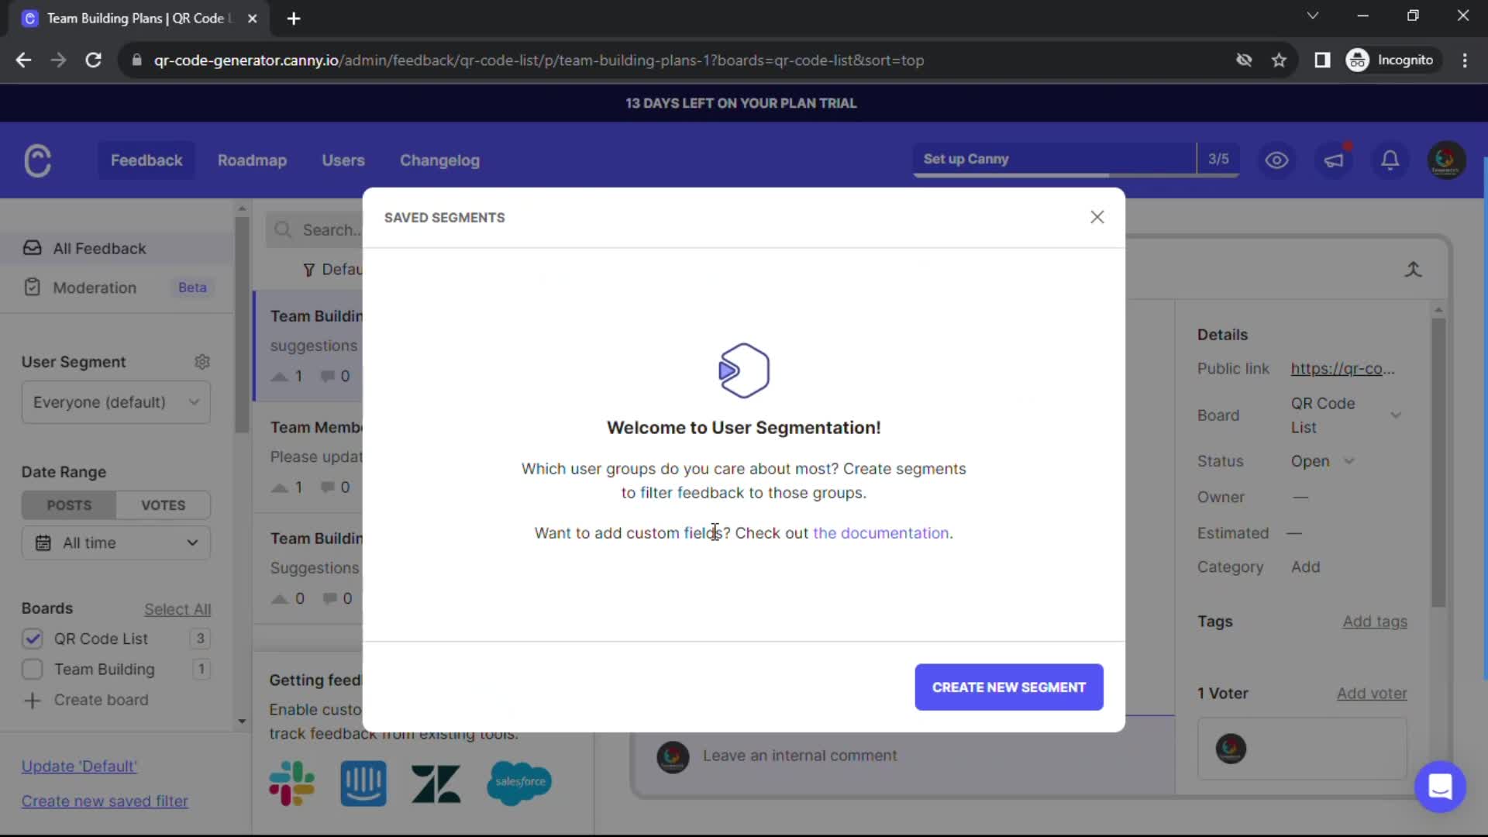Open the Salesforce integration logo
1488x837 pixels.
(x=519, y=784)
